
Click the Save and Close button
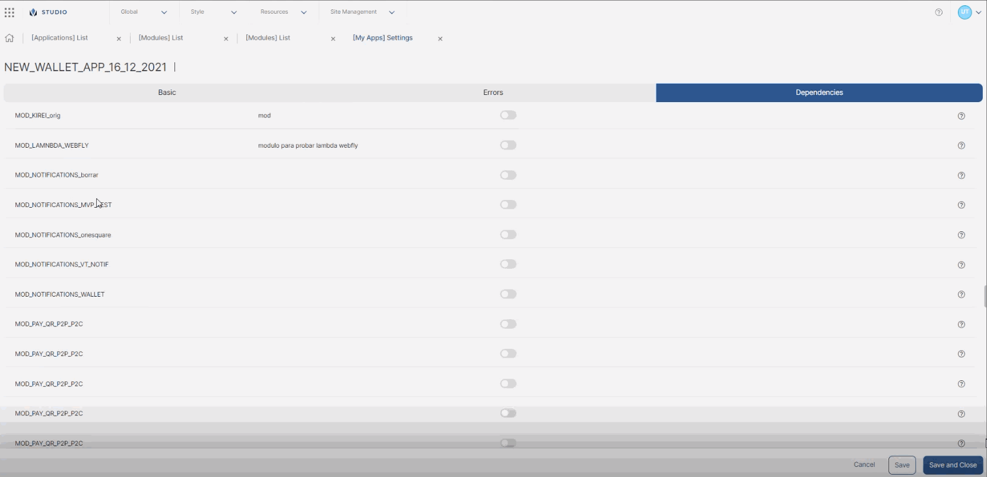point(953,465)
